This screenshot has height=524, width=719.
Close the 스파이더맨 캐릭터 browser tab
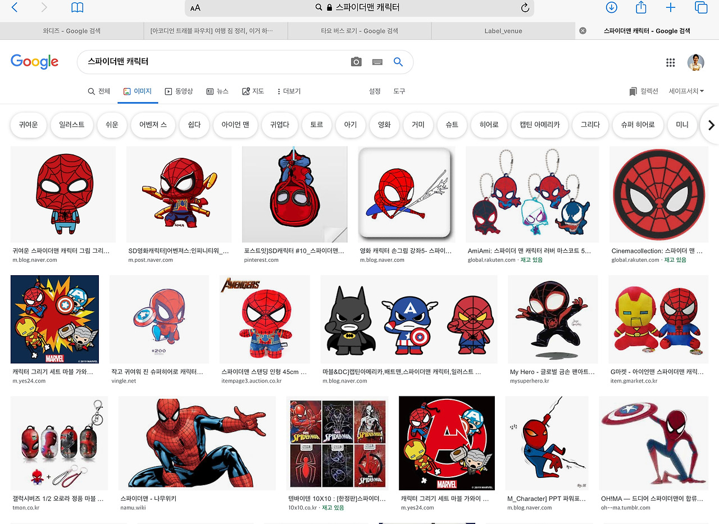tap(583, 31)
